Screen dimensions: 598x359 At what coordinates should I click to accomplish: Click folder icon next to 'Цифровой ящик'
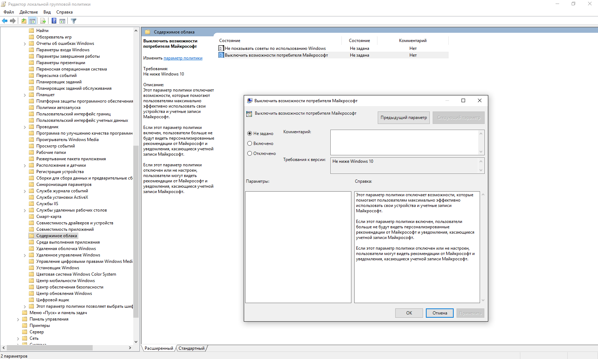point(31,300)
